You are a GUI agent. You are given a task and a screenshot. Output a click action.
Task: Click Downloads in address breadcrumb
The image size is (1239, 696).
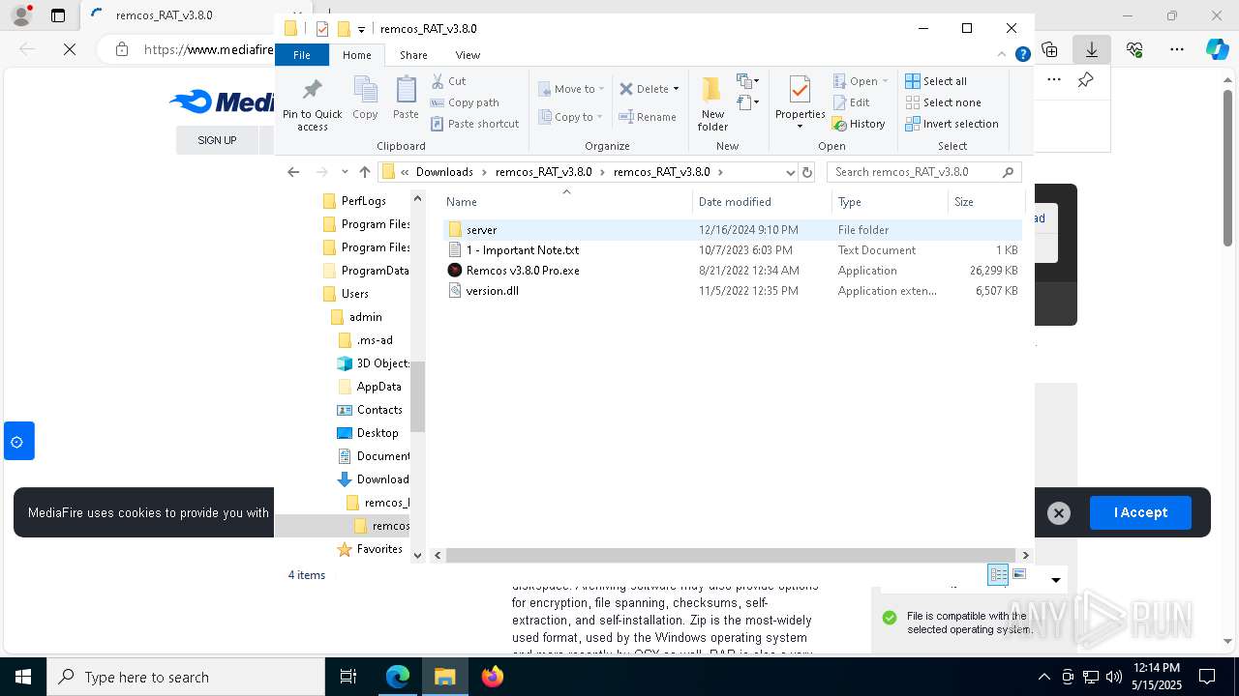444,172
